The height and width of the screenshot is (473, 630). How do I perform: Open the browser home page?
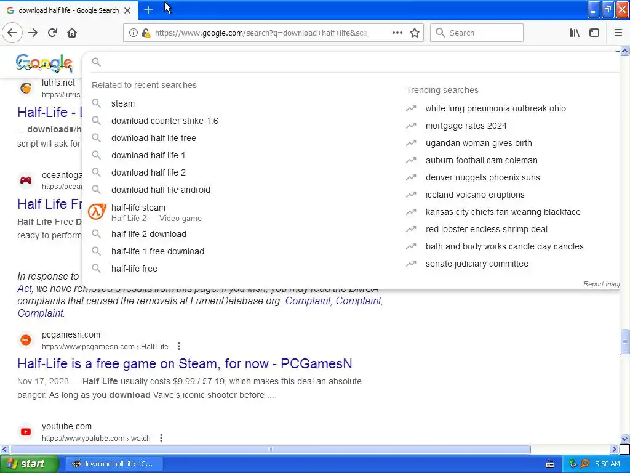tap(72, 33)
